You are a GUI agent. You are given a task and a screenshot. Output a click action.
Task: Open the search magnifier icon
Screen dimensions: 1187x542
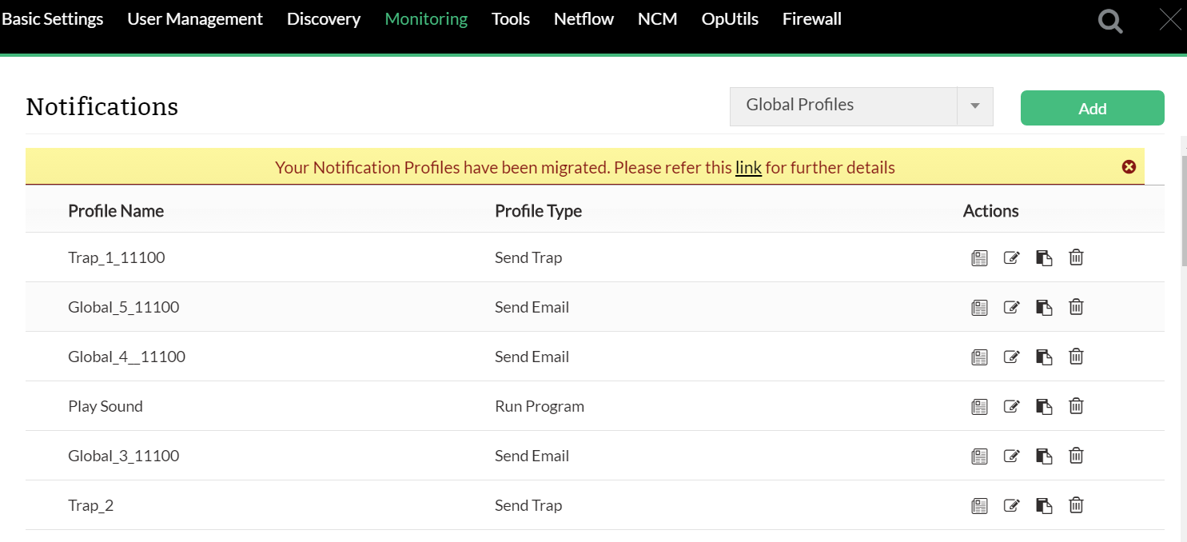pyautogui.click(x=1110, y=21)
